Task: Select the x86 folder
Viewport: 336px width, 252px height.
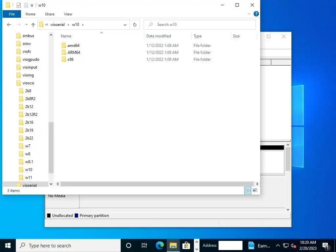Action: click(x=71, y=59)
